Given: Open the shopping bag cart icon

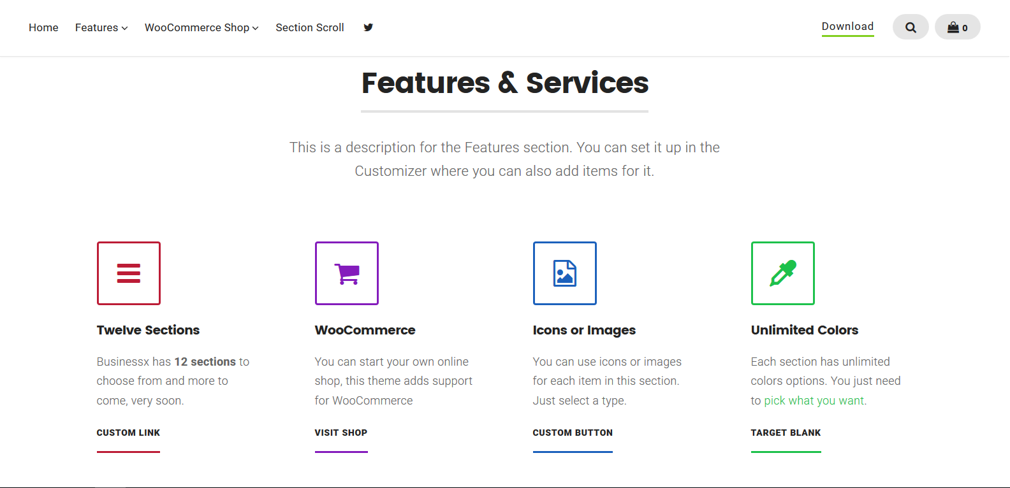Looking at the screenshot, I should [x=957, y=27].
